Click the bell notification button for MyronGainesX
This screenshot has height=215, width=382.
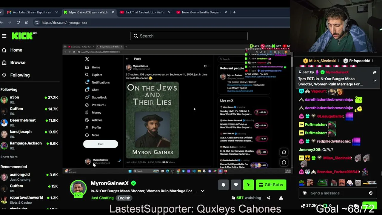[x=223, y=185]
